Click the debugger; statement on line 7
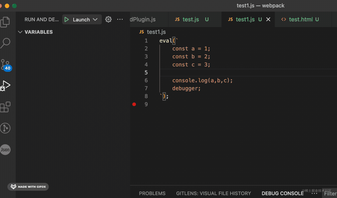The image size is (337, 198). (186, 88)
